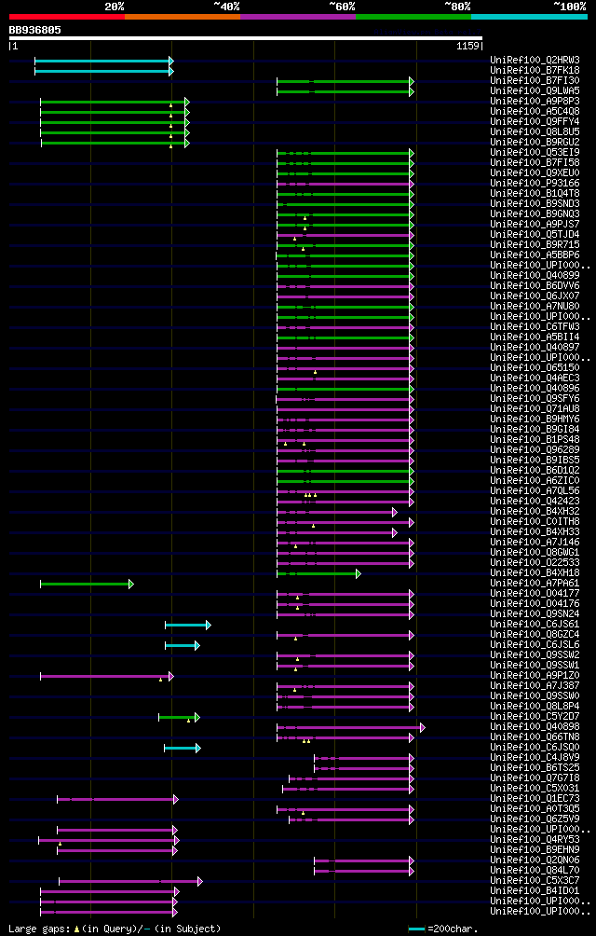This screenshot has height=936, width=596.
Task: Select label UniRef100_Q8GZC4
Action: [535, 634]
